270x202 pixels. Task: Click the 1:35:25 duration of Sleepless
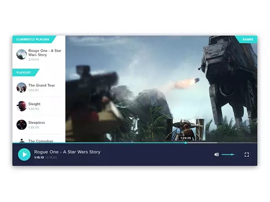click(x=34, y=127)
